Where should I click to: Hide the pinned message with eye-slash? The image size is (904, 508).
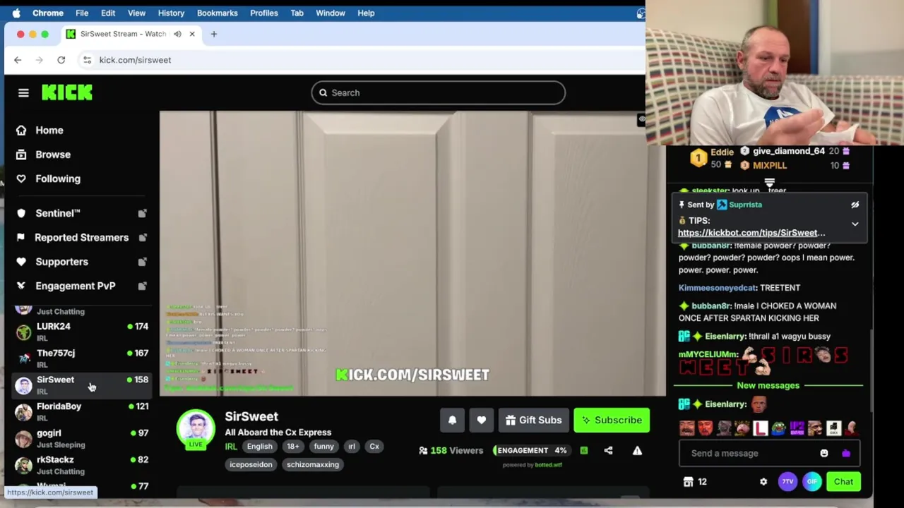[855, 205]
